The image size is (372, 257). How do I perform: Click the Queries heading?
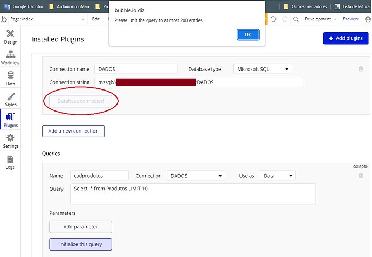[x=51, y=154]
